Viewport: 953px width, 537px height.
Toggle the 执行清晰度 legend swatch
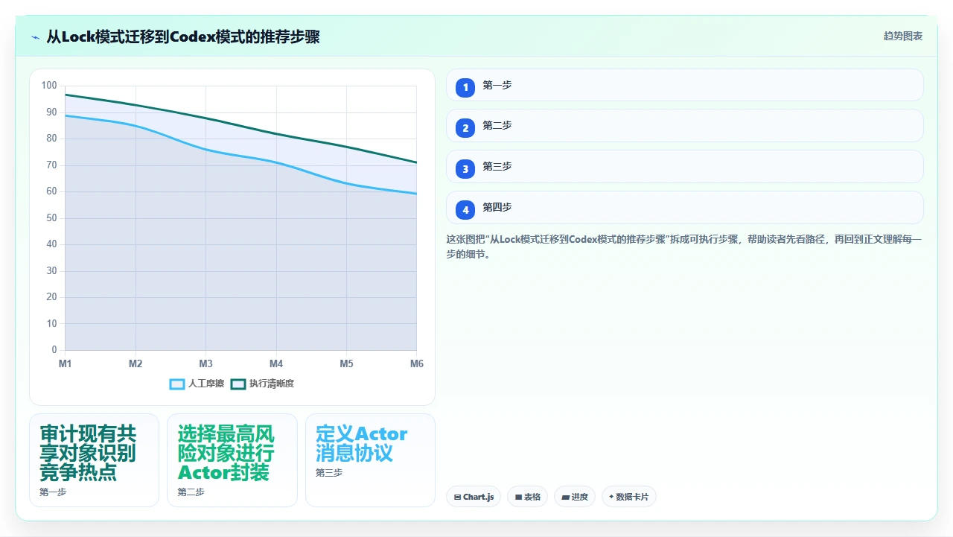(238, 384)
